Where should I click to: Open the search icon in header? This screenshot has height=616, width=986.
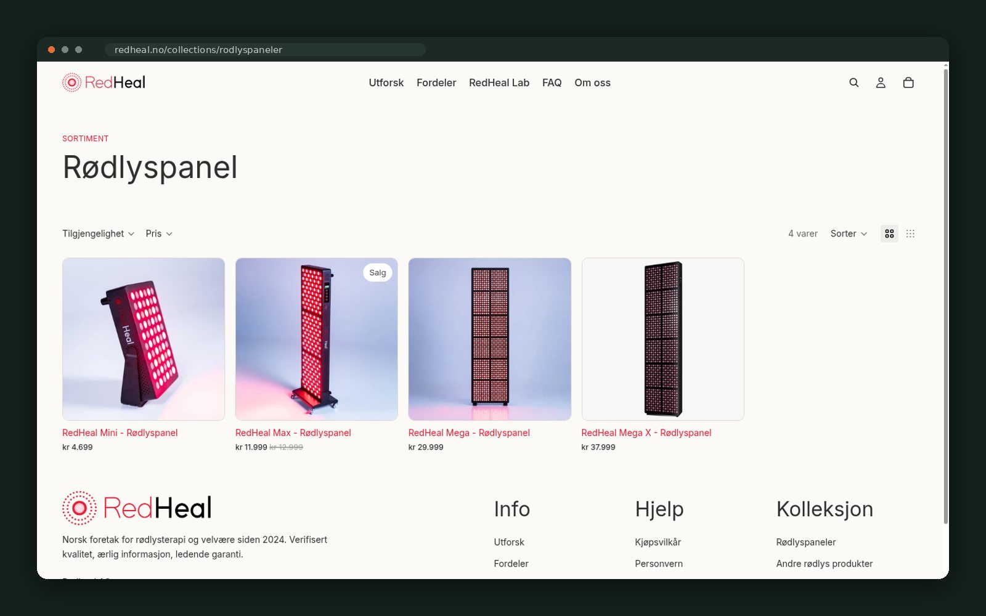[x=854, y=83]
